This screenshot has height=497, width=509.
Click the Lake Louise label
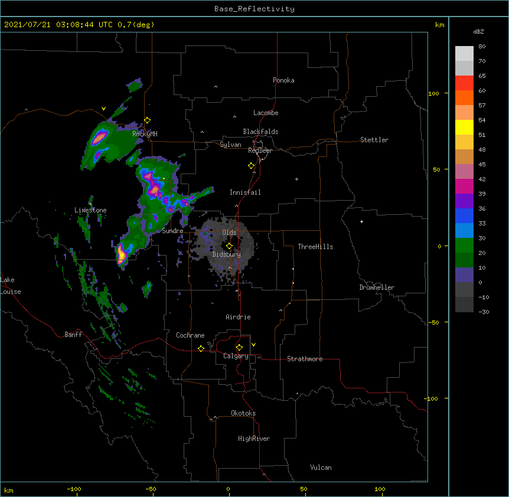[11, 286]
